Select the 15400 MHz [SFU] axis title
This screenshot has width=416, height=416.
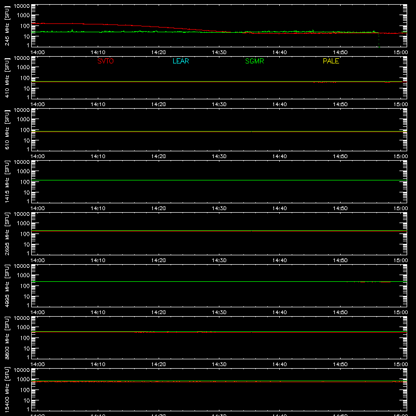pos(7,390)
